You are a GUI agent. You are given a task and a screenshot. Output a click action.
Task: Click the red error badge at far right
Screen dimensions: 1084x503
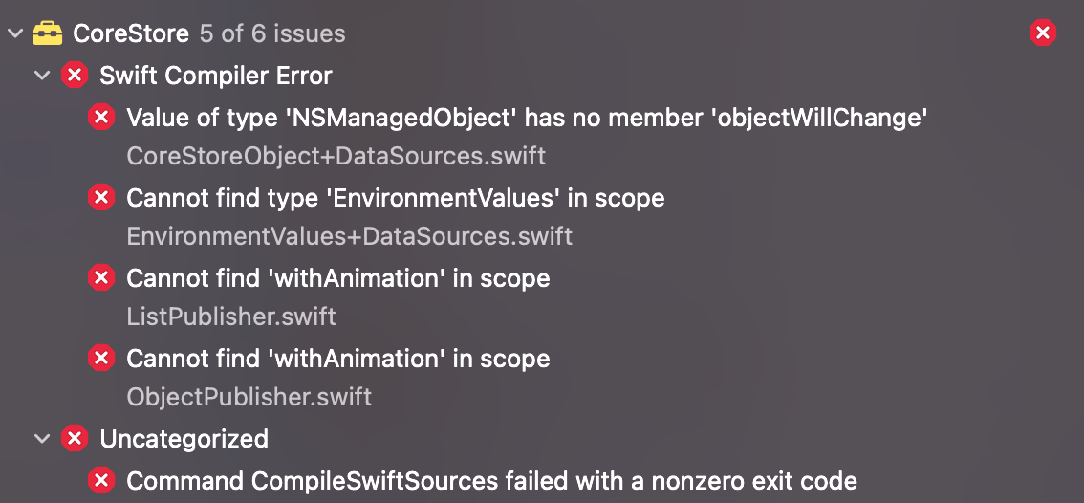tap(1043, 33)
